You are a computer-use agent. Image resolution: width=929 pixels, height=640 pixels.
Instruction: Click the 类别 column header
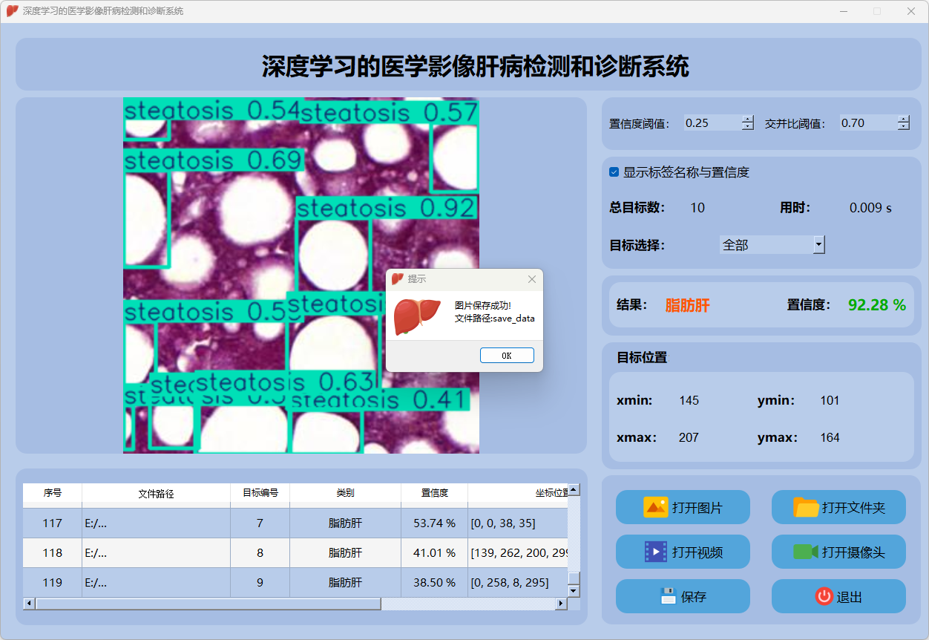345,493
